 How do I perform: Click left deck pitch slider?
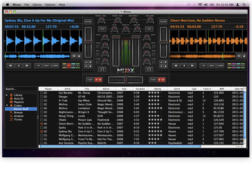(x=88, y=42)
